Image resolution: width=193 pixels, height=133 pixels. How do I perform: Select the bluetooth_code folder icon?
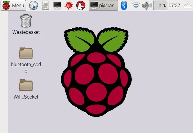pos(26,53)
